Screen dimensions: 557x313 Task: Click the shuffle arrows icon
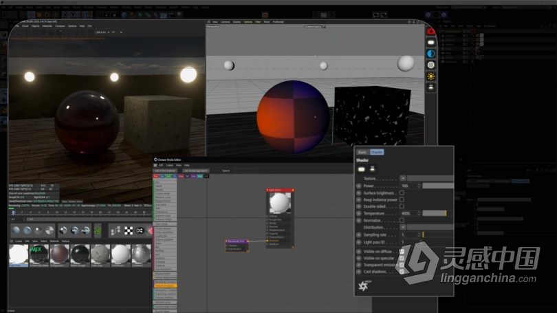[x=140, y=231]
